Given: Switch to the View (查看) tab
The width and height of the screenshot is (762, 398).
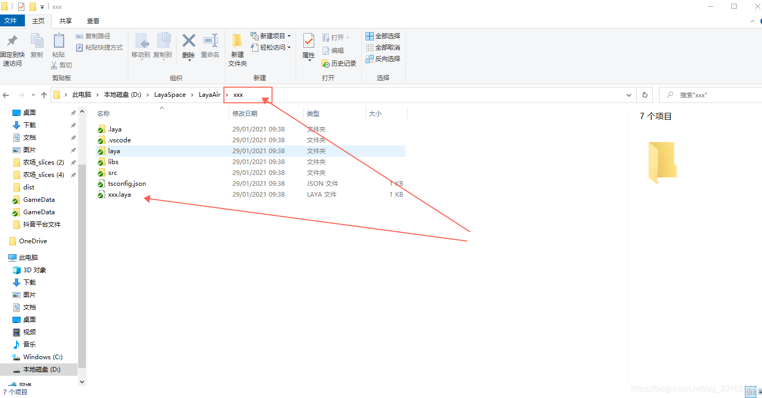Looking at the screenshot, I should pos(93,21).
